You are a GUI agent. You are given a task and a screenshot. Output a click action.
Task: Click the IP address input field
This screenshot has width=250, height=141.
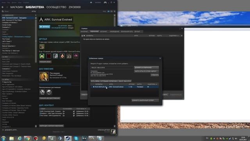(112, 68)
